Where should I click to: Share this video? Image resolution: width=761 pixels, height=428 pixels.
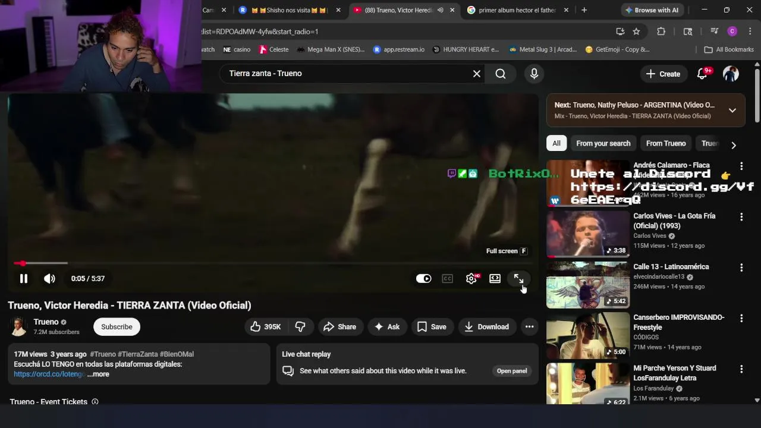[339, 326]
